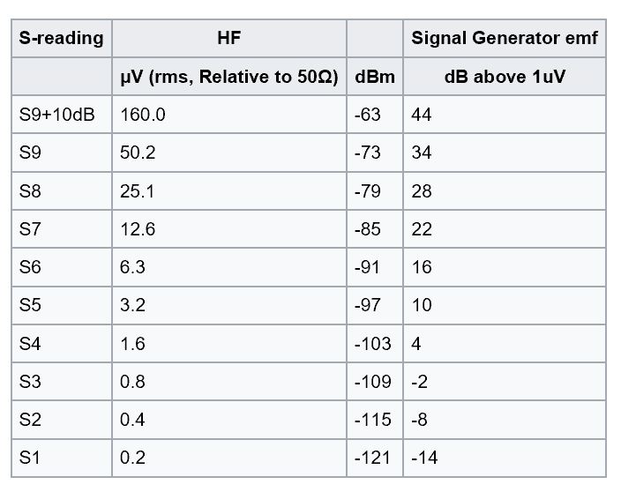Select the HF column header
The height and width of the screenshot is (492, 621).
tap(229, 38)
